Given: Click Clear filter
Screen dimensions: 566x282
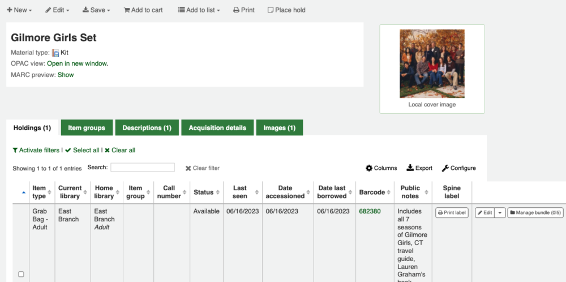Looking at the screenshot, I should point(203,168).
